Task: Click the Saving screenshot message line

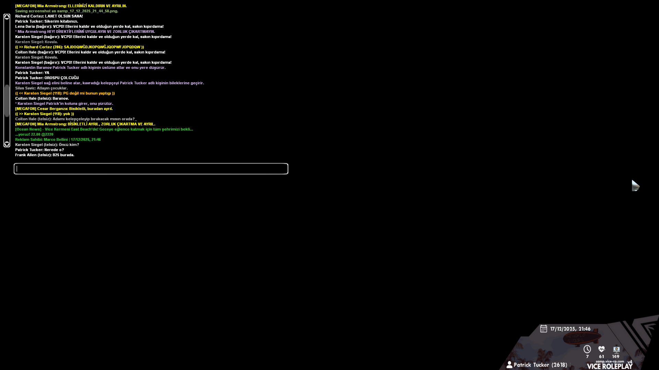Action: click(67, 11)
